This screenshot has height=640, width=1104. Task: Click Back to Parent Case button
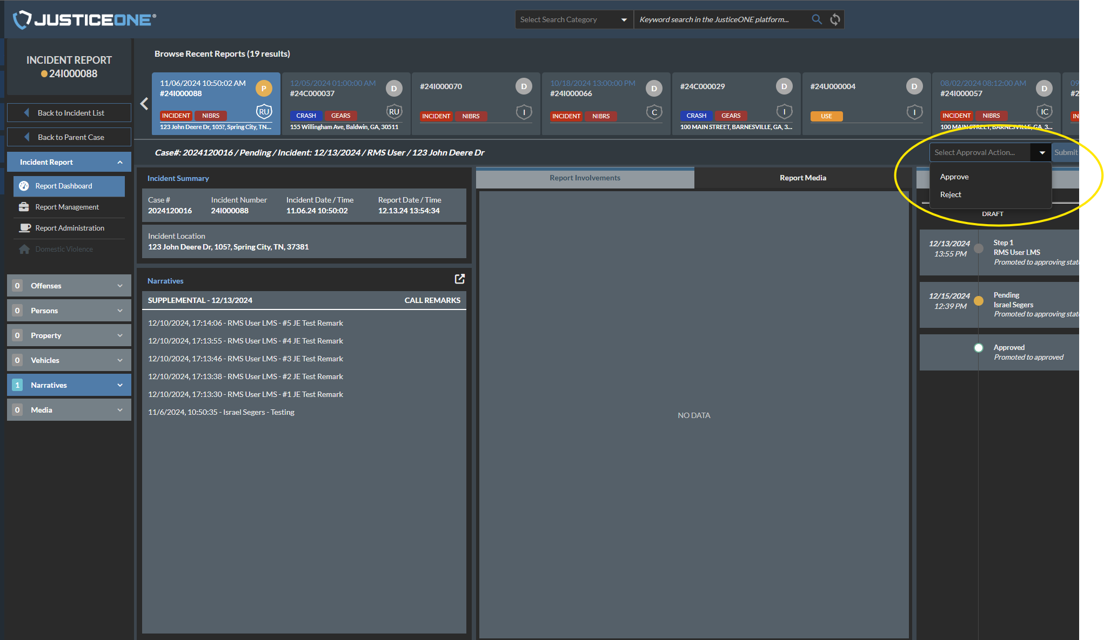tap(69, 137)
